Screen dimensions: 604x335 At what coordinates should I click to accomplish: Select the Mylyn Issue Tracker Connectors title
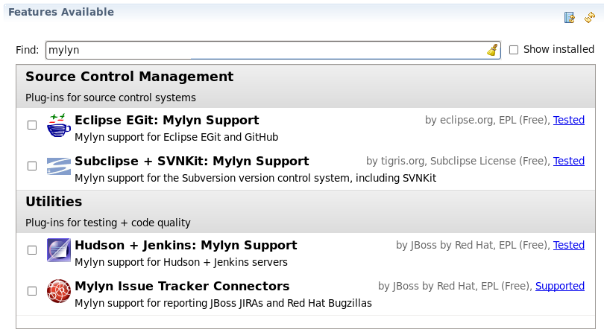click(x=182, y=286)
